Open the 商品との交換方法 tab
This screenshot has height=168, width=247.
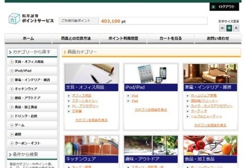76,39
